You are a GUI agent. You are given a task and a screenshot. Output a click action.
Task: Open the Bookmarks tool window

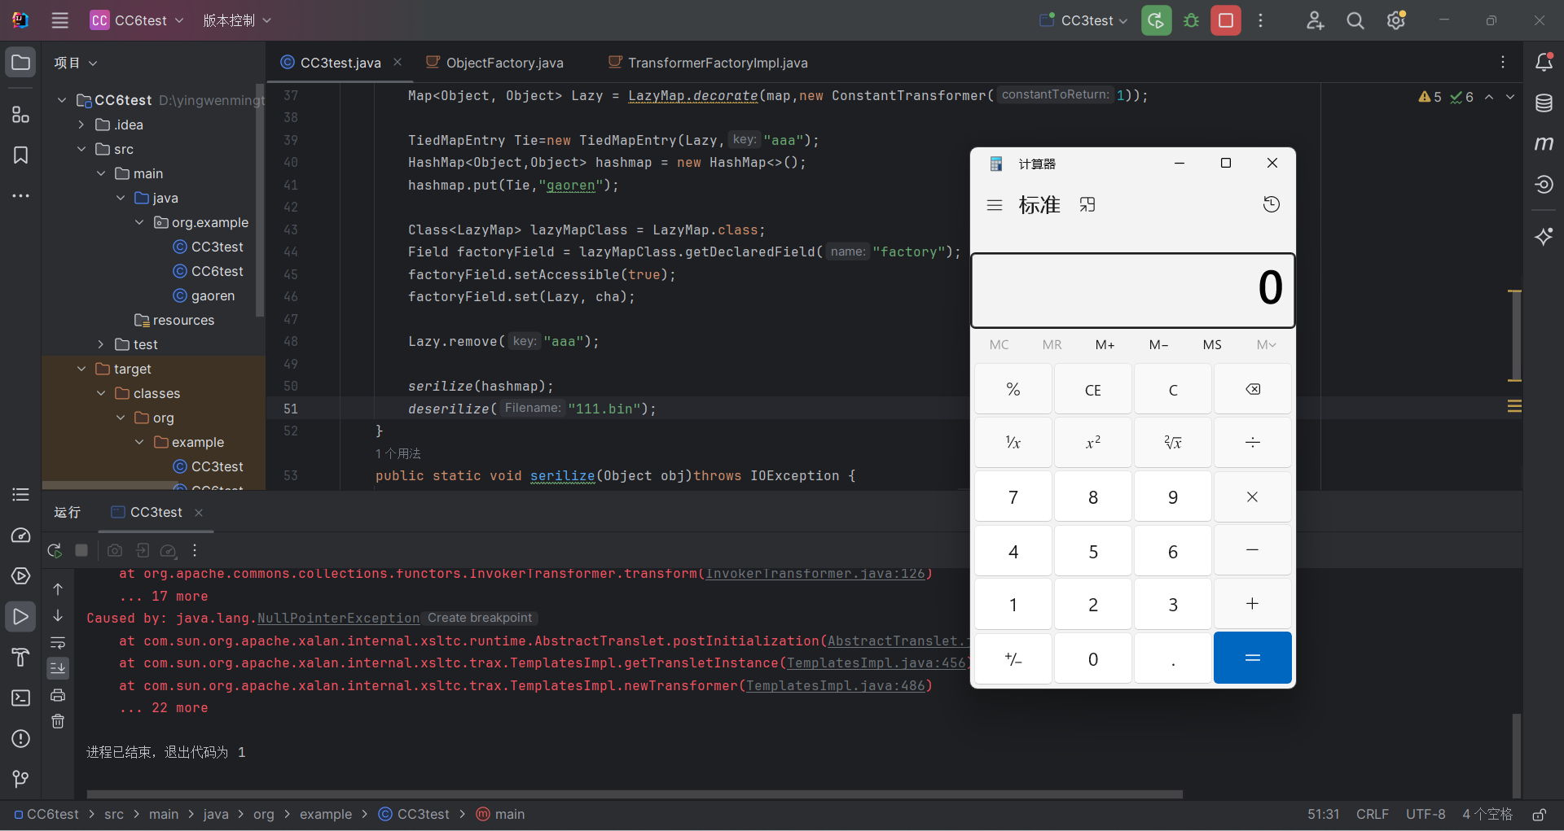[x=21, y=155]
